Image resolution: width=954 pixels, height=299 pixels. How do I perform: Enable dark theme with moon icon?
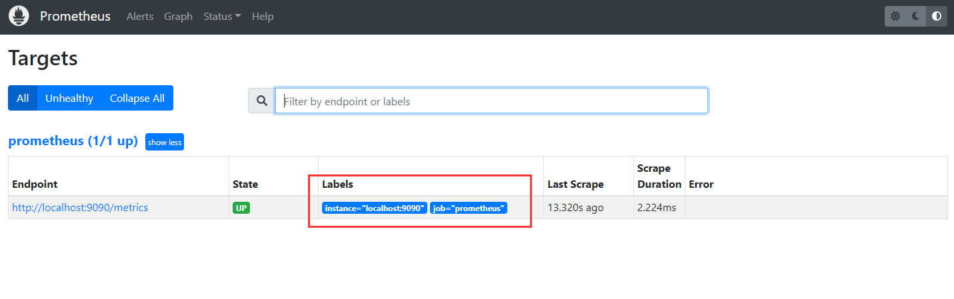point(916,16)
